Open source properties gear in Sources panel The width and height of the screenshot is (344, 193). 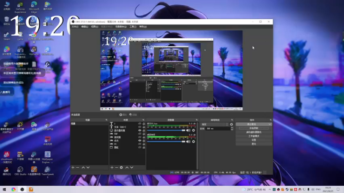pos(121,167)
